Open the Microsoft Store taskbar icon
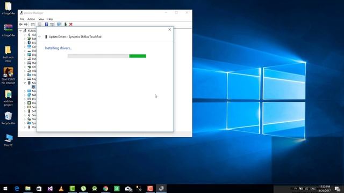This screenshot has width=344, height=193. pos(39,188)
